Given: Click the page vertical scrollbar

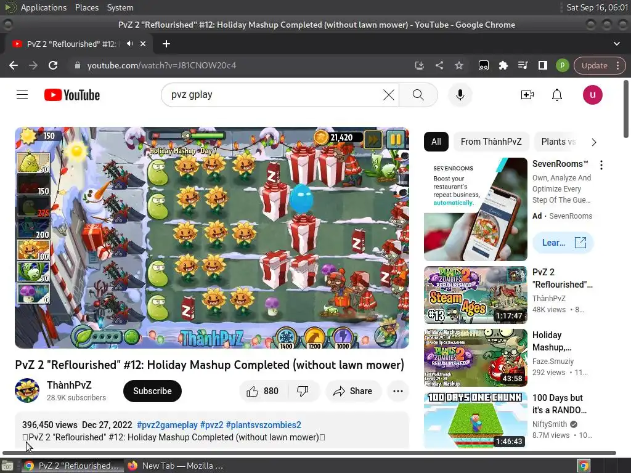Looking at the screenshot, I should [626, 108].
